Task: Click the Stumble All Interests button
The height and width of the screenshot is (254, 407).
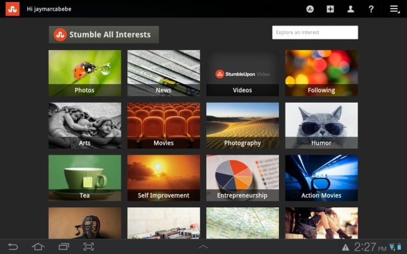Action: (103, 35)
